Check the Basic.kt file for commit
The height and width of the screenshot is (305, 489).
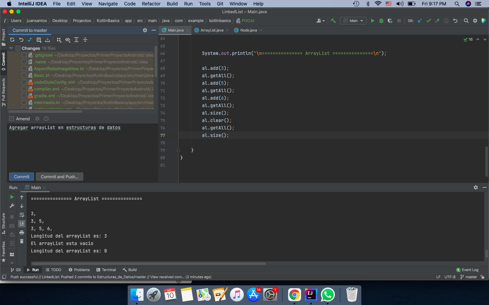[x=24, y=75]
